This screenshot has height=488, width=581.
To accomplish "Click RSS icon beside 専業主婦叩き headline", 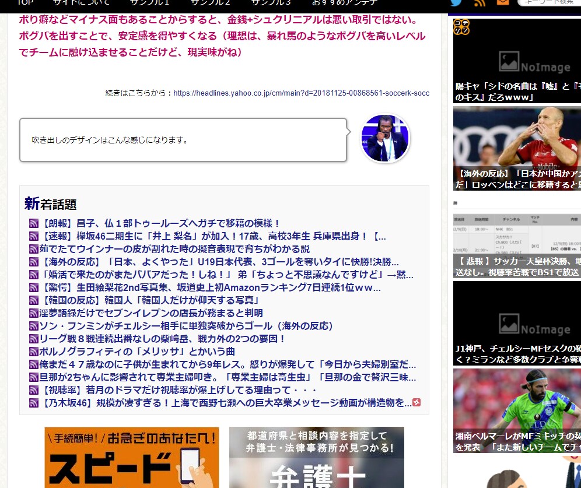I will [x=34, y=377].
